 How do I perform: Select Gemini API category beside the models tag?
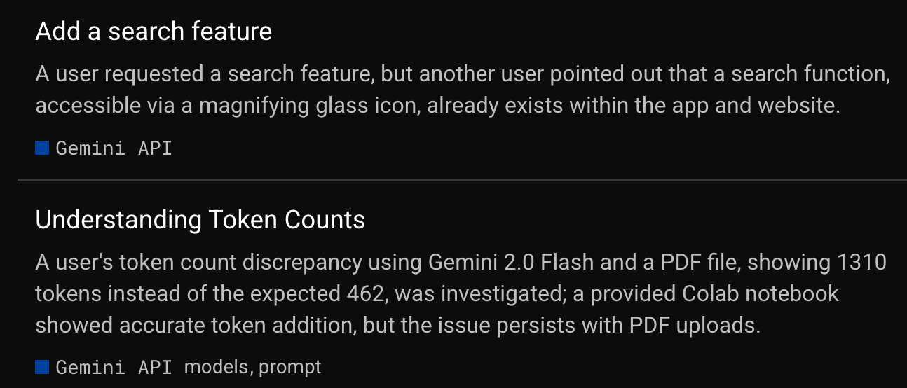click(x=114, y=367)
